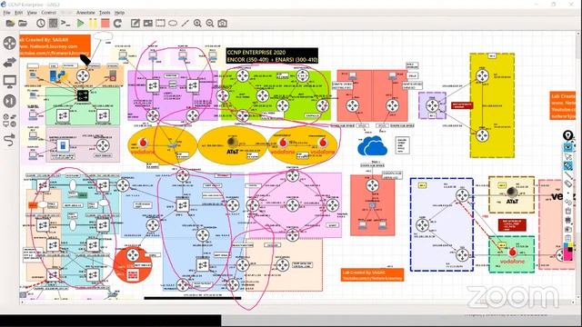Select the black multilayer switch node
582x327 pixels.
(x=83, y=95)
